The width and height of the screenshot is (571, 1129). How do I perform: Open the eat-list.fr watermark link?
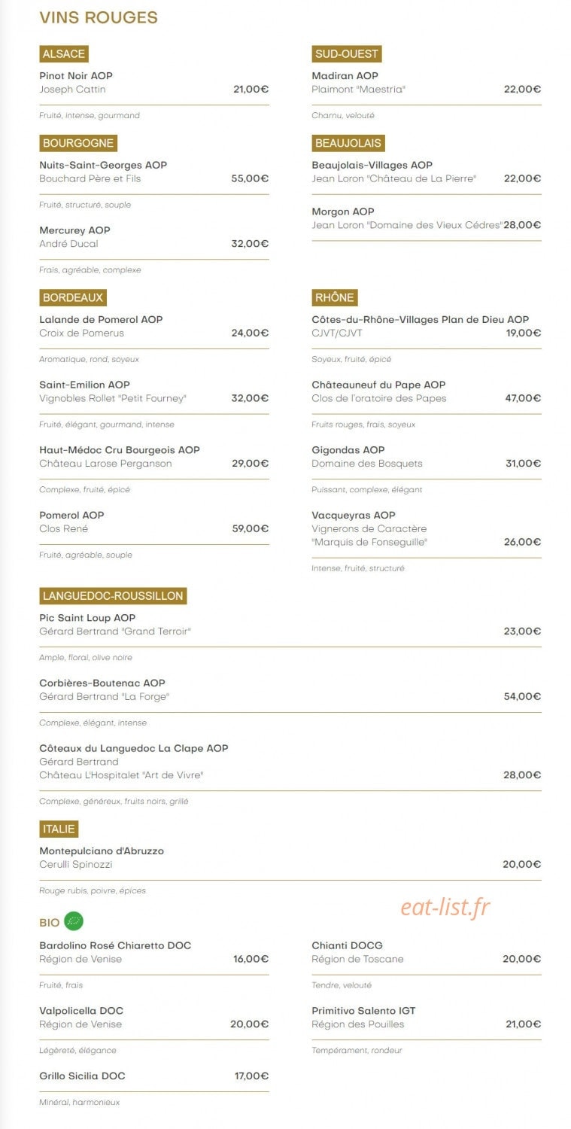tap(445, 908)
